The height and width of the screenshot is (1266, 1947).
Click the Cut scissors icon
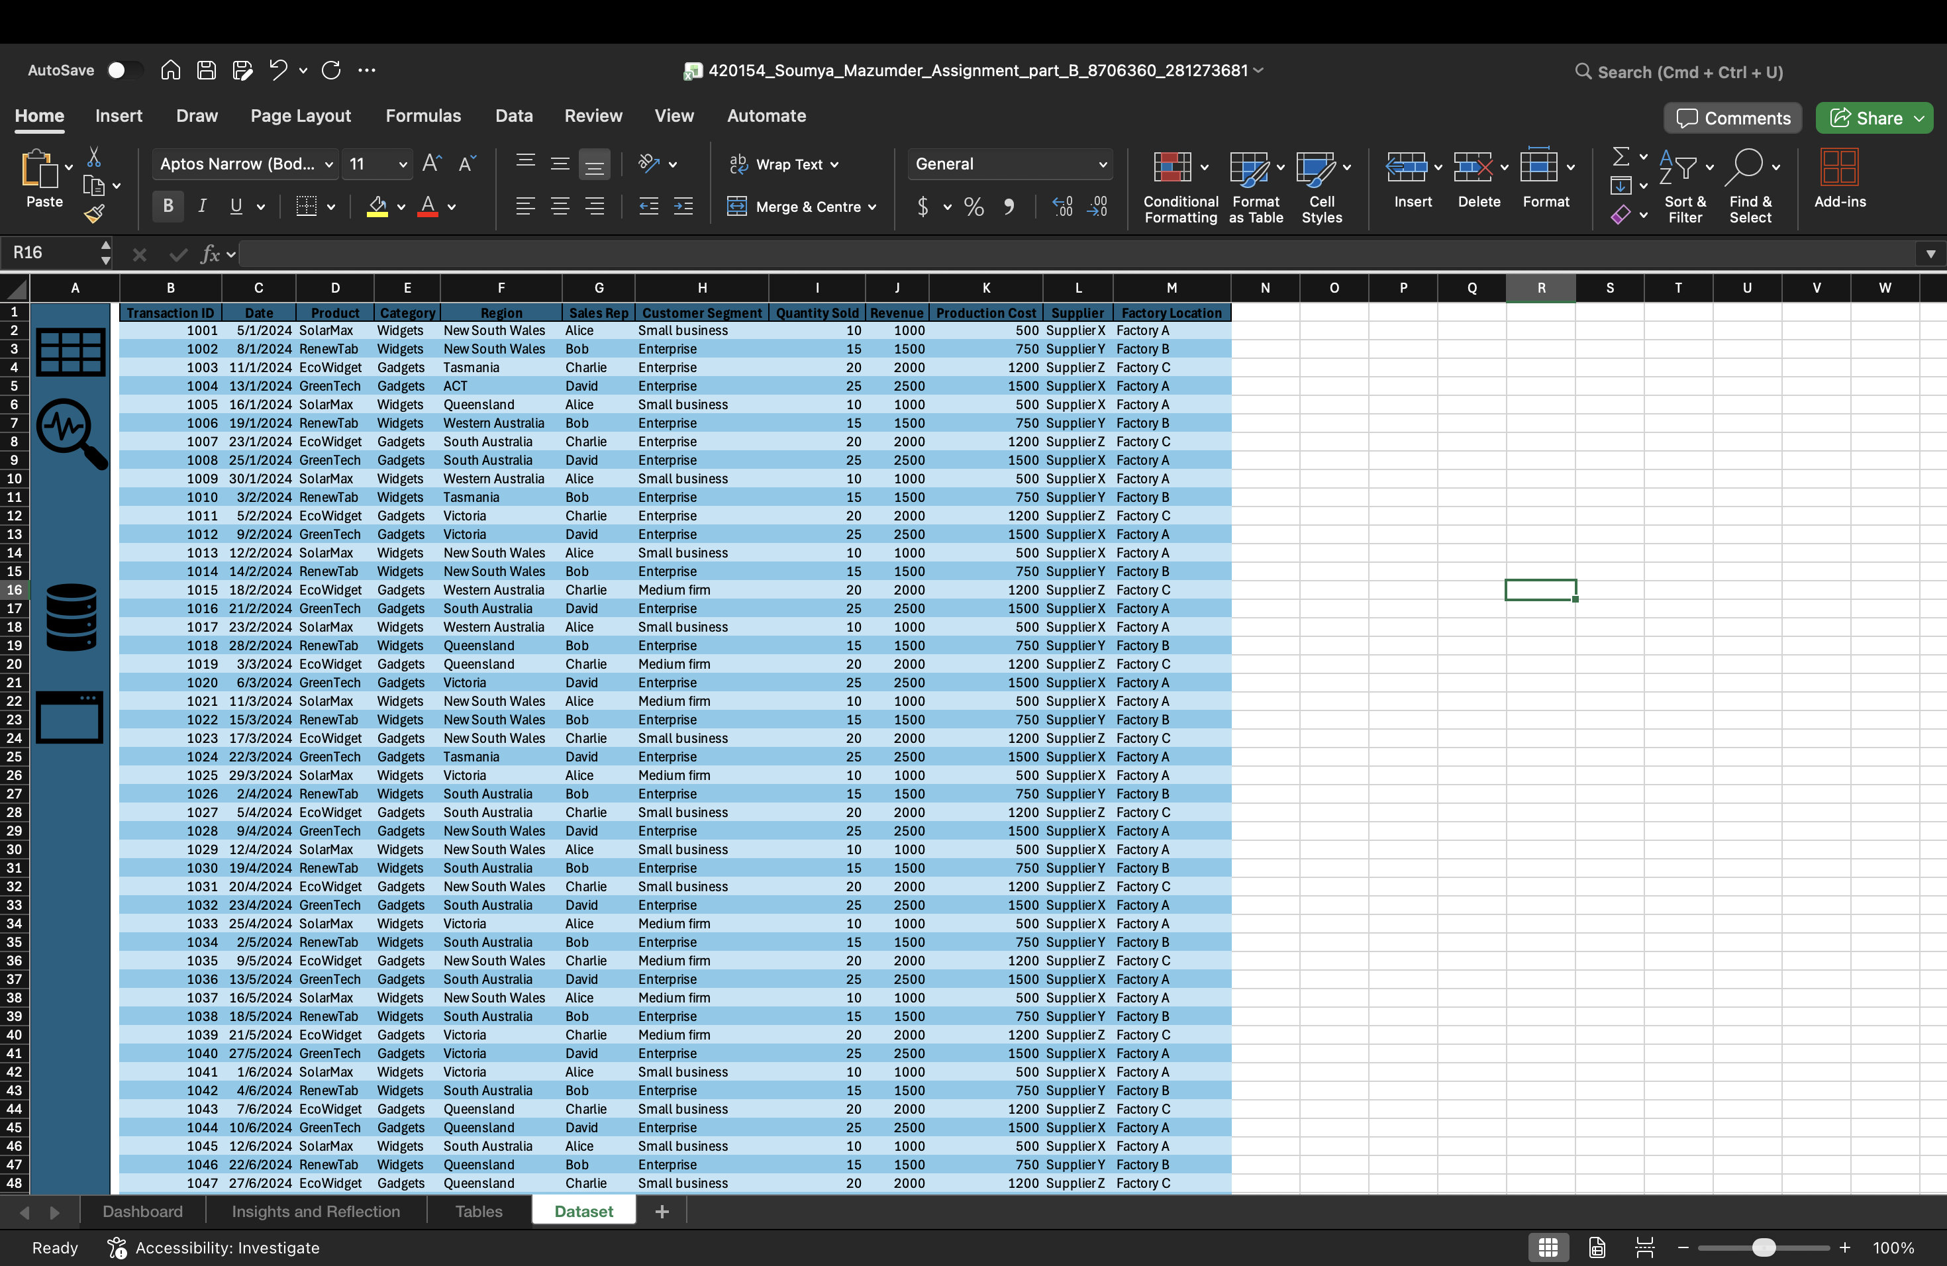pos(94,156)
